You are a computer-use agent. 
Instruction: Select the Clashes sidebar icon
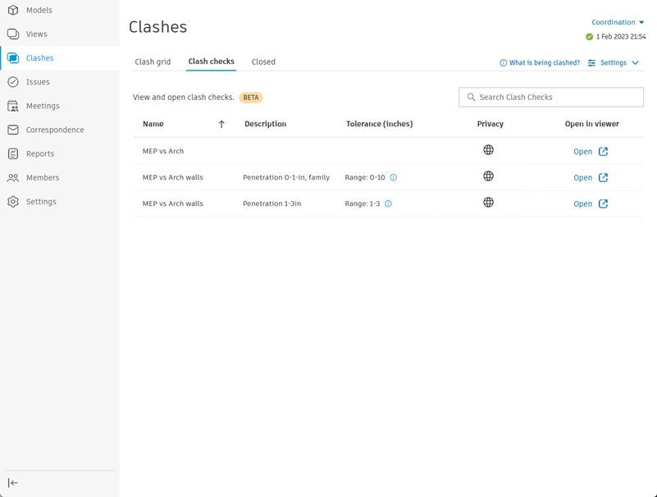click(x=13, y=58)
